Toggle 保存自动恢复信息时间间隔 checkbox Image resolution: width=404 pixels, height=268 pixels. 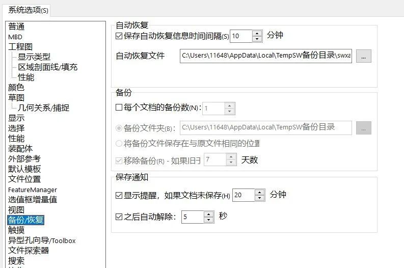[x=119, y=36]
